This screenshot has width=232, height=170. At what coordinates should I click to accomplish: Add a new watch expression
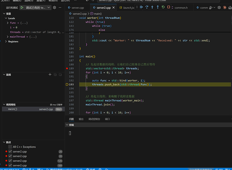coord(50,74)
